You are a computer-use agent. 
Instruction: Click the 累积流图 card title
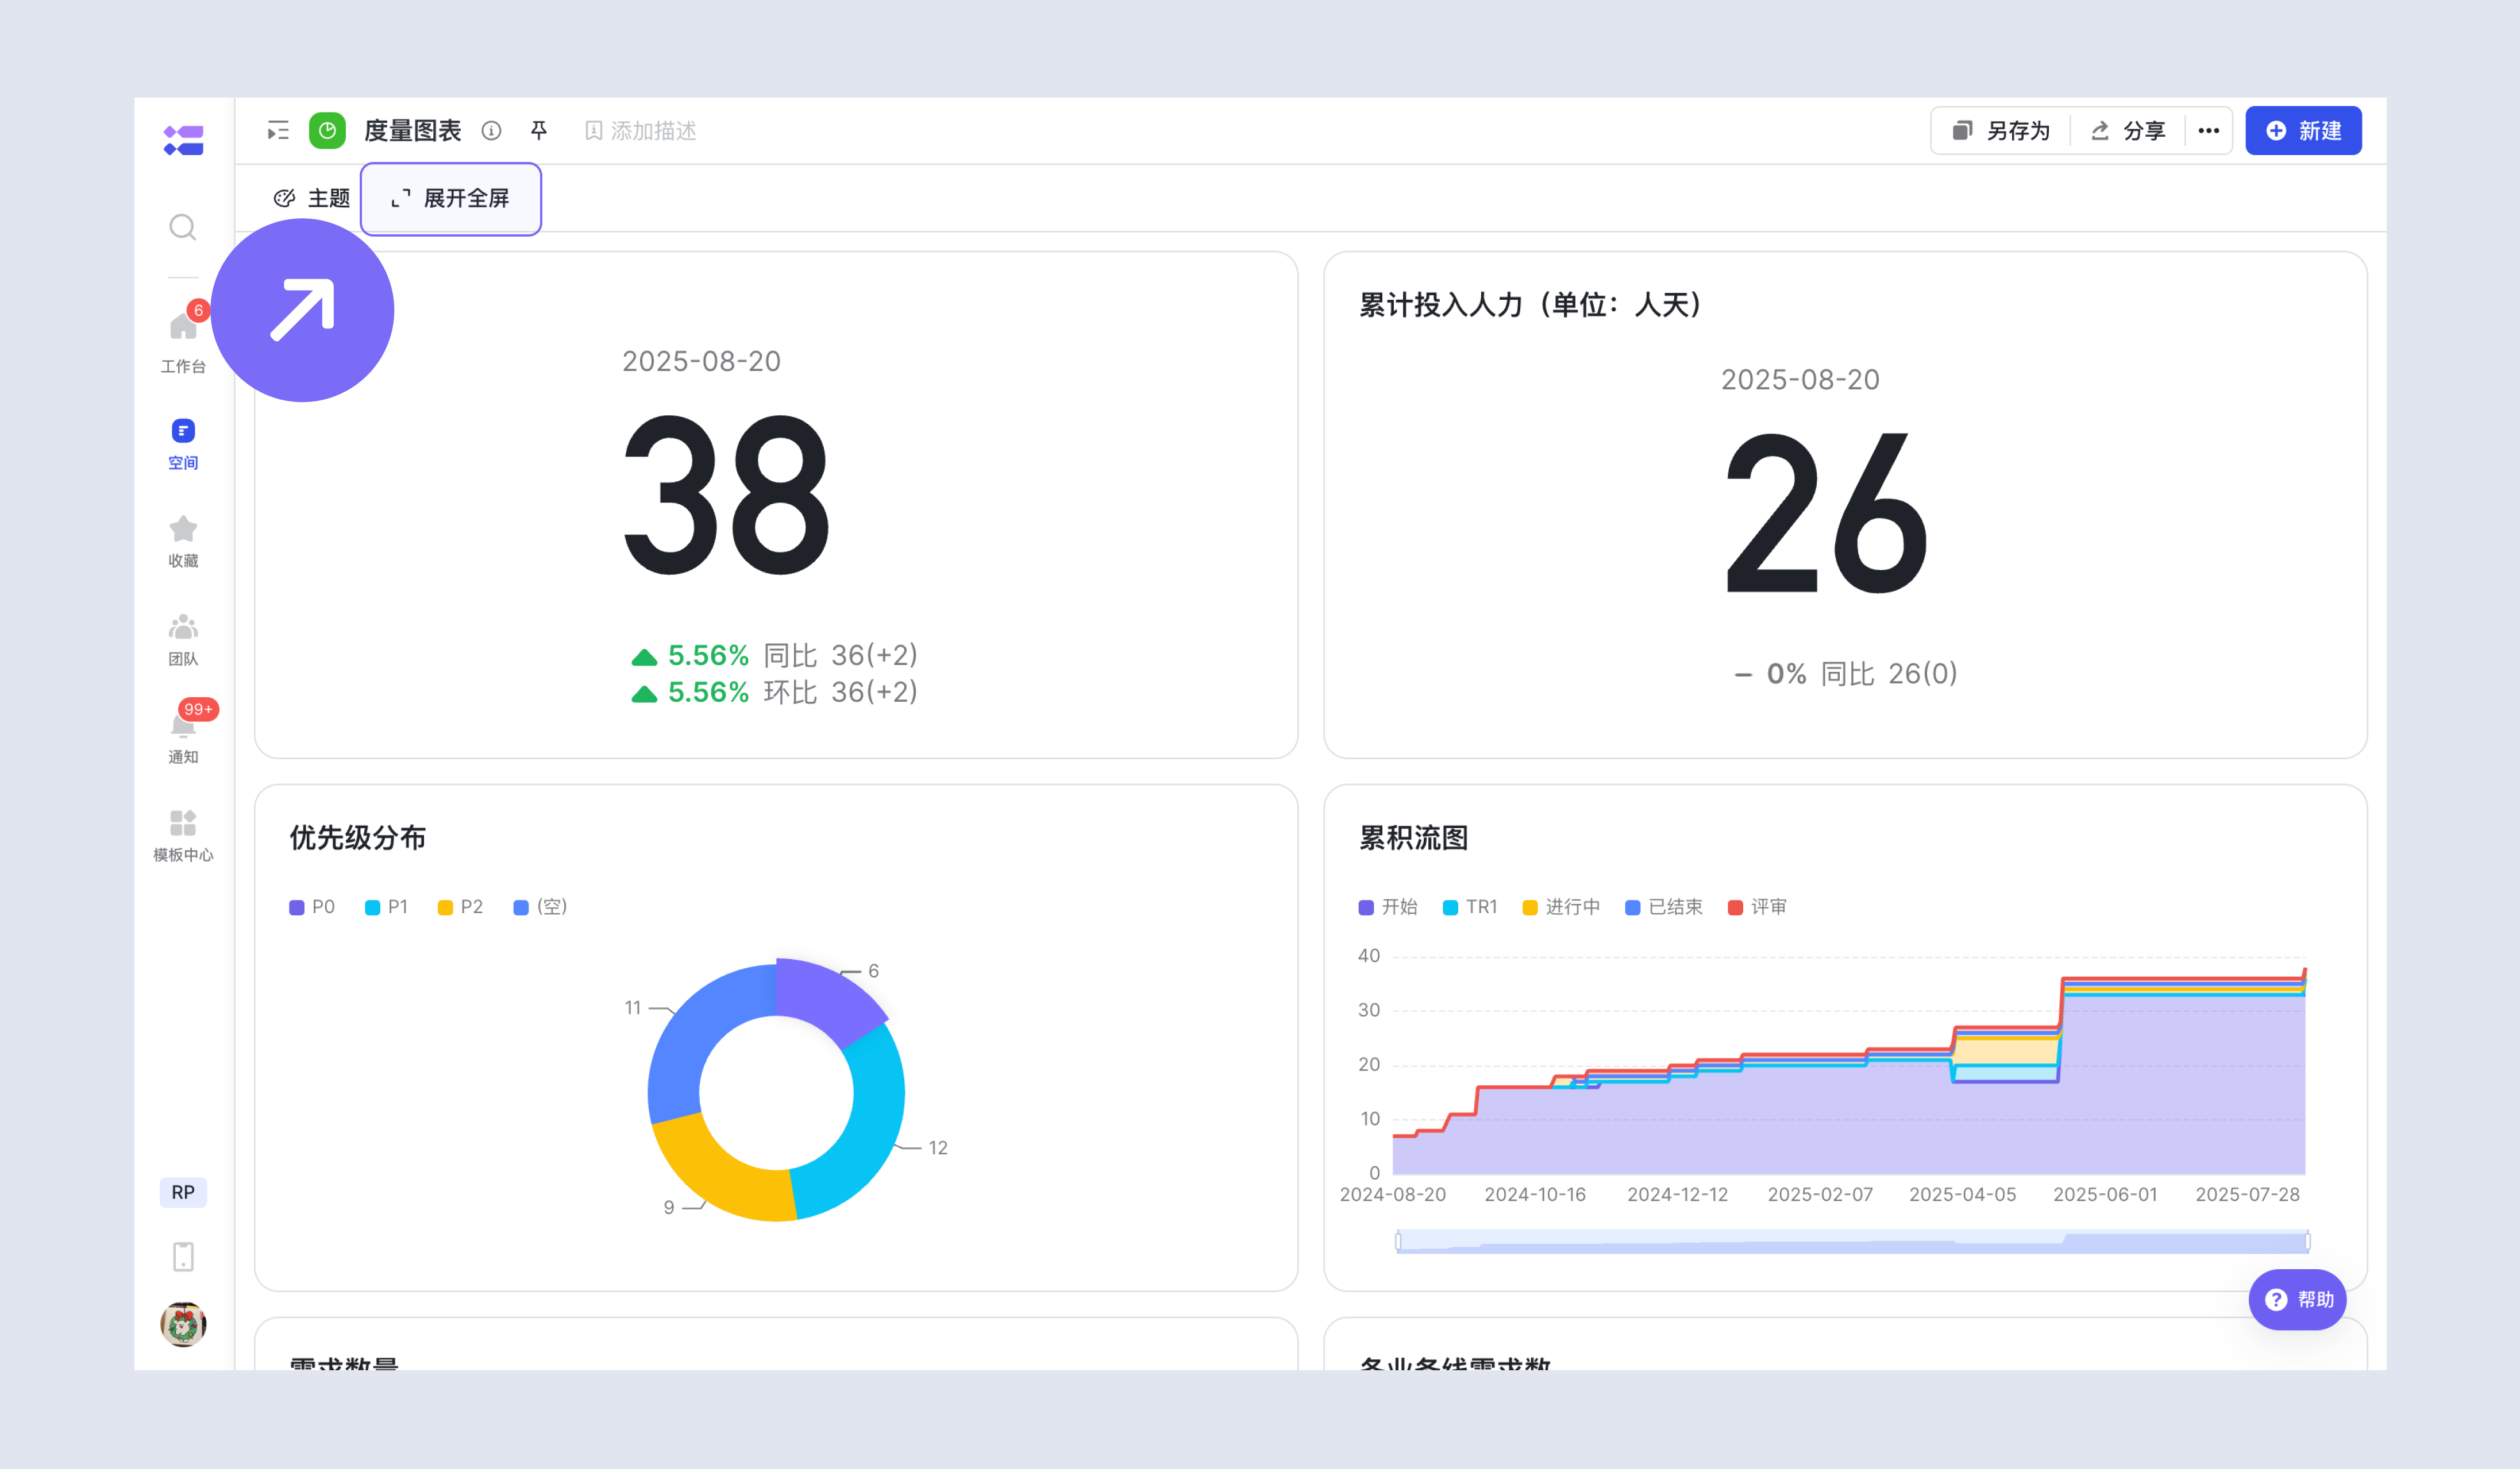[1413, 837]
